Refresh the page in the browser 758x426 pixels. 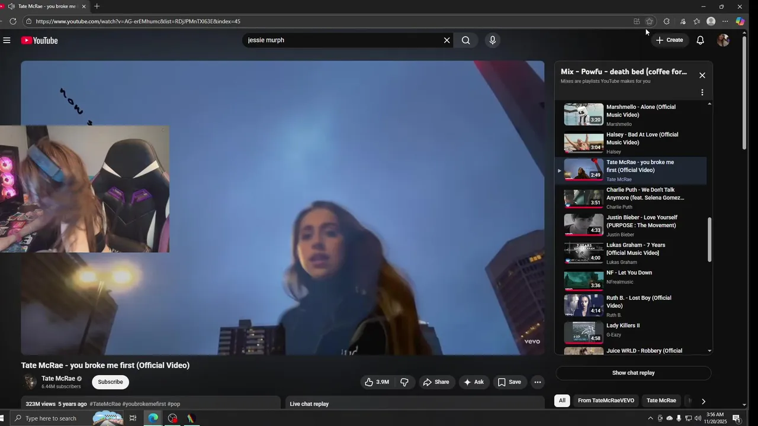(x=13, y=21)
